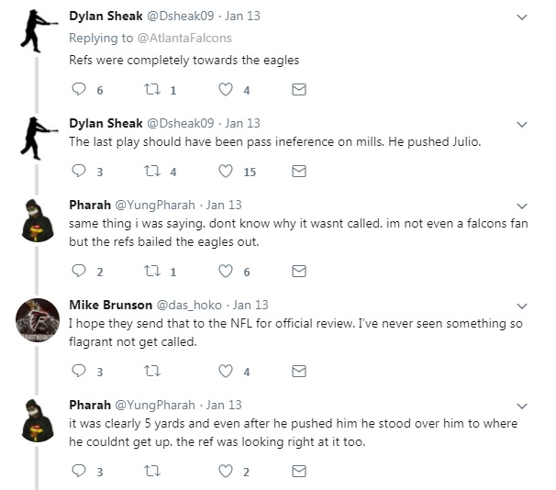Viewport: 556px width, 490px height.
Task: Like the tweet with 15 likes
Action: tap(226, 171)
